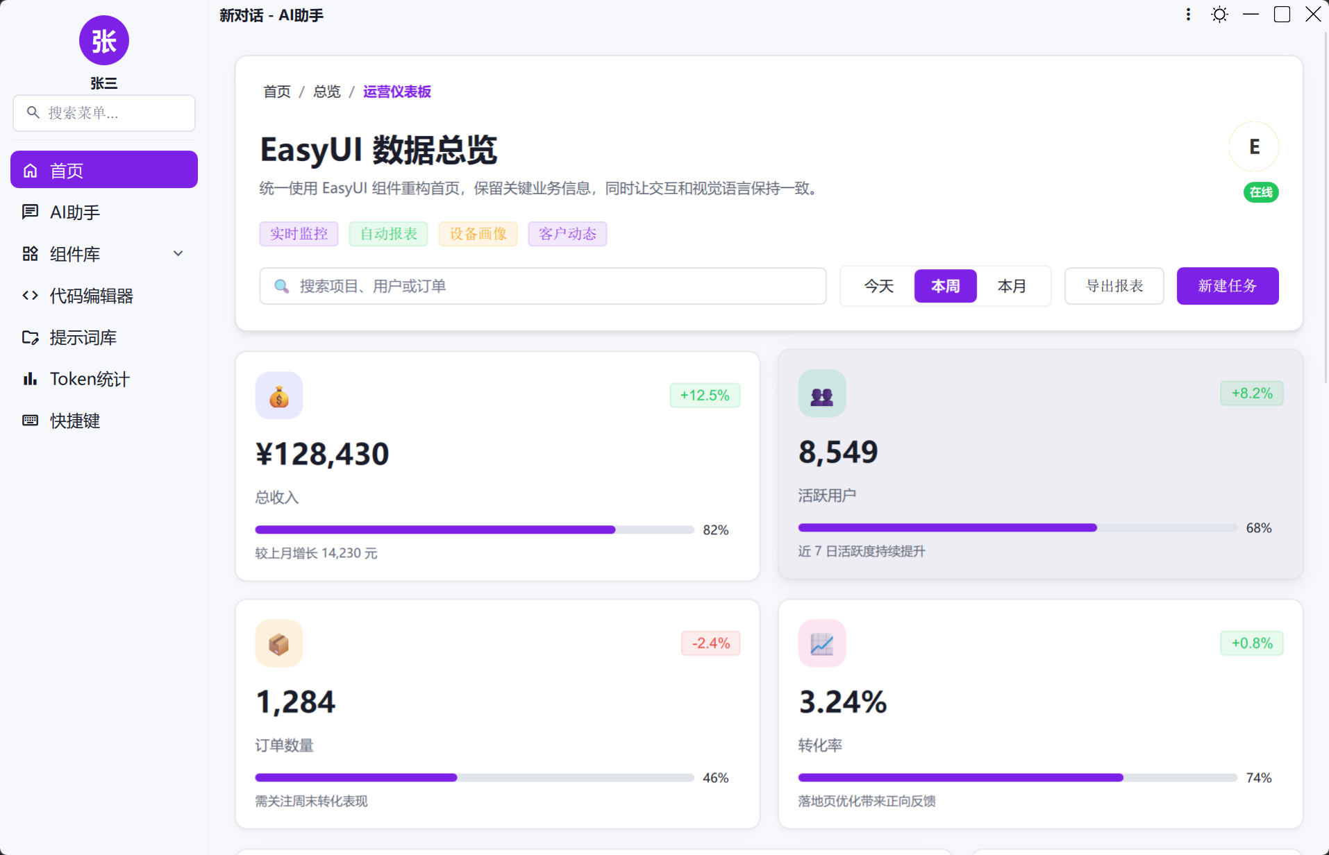
Task: Click the bar chart icon for Token统计
Action: pyautogui.click(x=31, y=379)
